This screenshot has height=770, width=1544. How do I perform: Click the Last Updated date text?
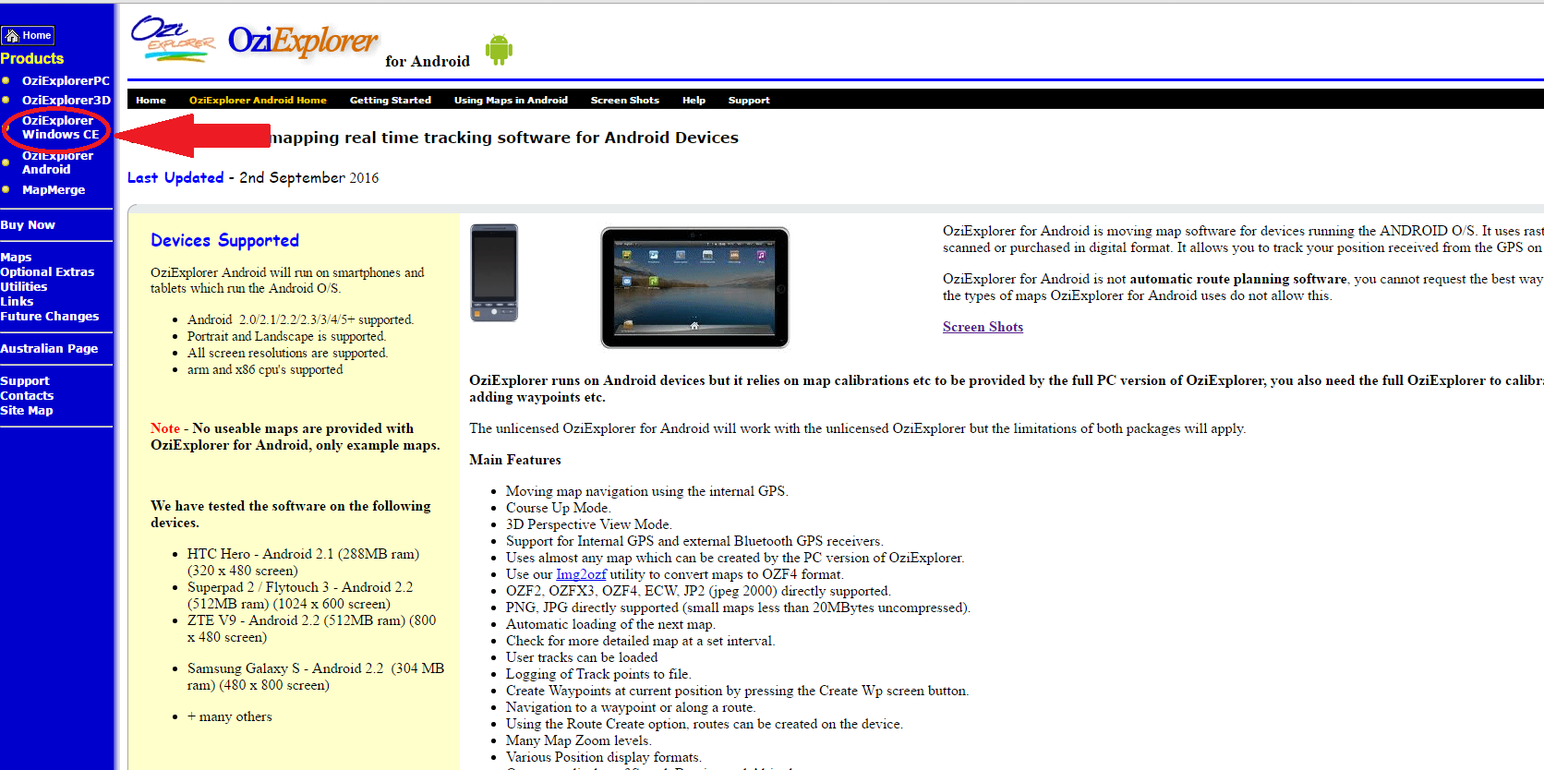(x=253, y=177)
